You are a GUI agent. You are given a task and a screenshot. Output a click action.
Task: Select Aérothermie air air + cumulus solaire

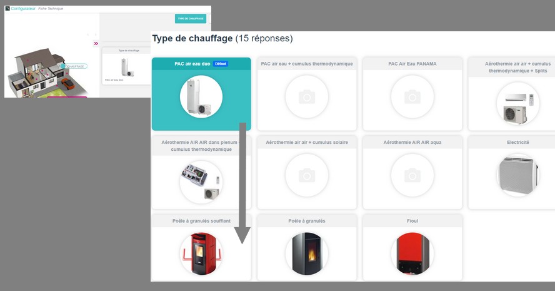[x=306, y=176]
